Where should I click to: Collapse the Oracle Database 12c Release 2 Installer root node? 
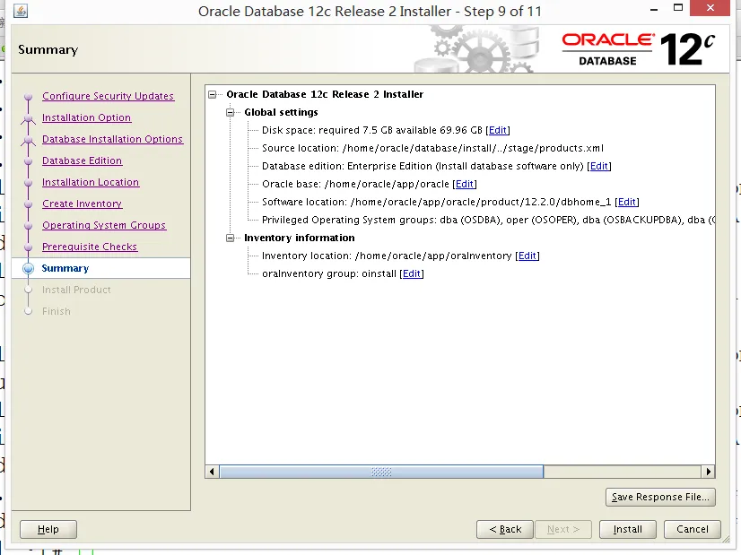[x=213, y=94]
